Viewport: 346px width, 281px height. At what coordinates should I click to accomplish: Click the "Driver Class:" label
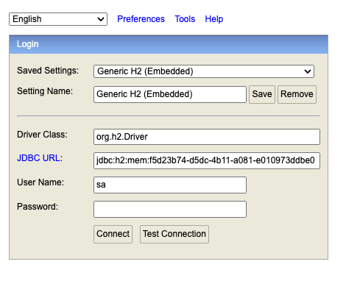point(42,135)
